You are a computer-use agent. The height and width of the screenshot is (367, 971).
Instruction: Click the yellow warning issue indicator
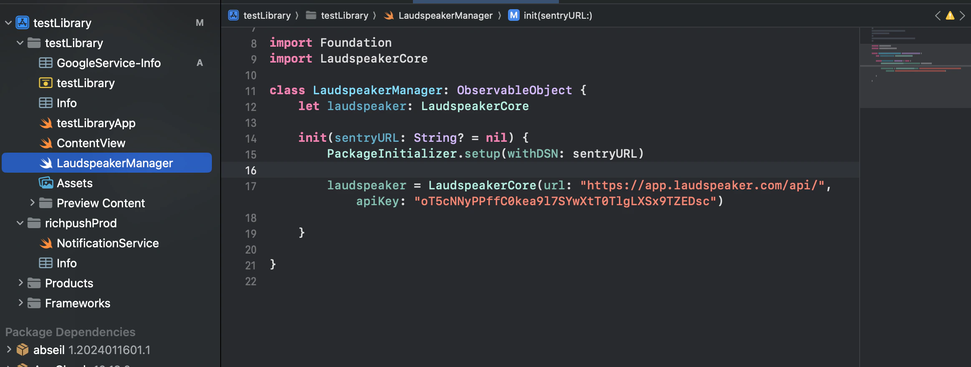(x=950, y=16)
